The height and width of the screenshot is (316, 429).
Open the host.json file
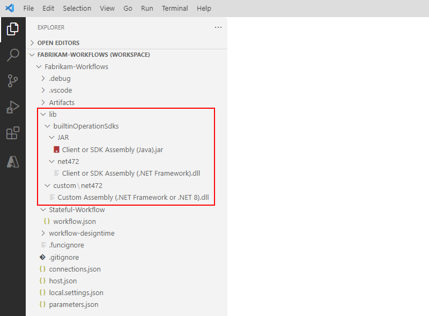(62, 281)
